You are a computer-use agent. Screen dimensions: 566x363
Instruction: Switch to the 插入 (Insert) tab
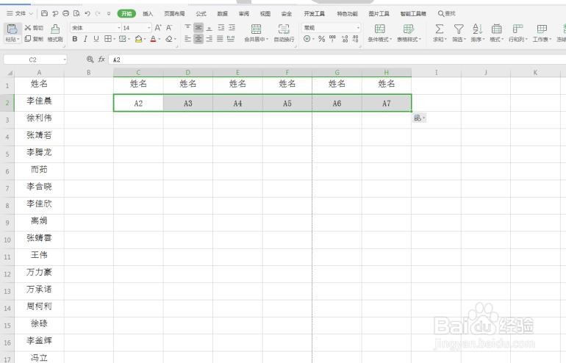point(148,14)
